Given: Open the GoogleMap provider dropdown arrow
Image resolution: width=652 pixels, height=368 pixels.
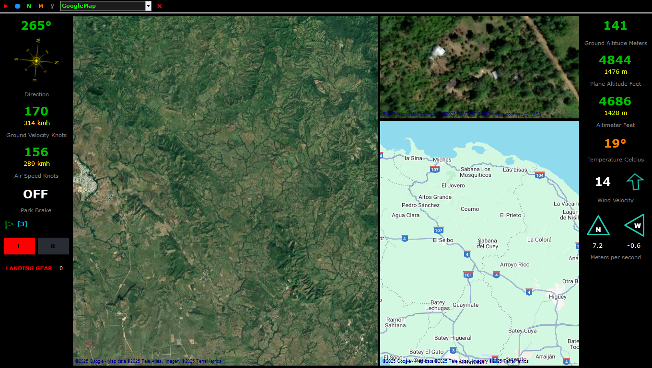Looking at the screenshot, I should (x=148, y=6).
